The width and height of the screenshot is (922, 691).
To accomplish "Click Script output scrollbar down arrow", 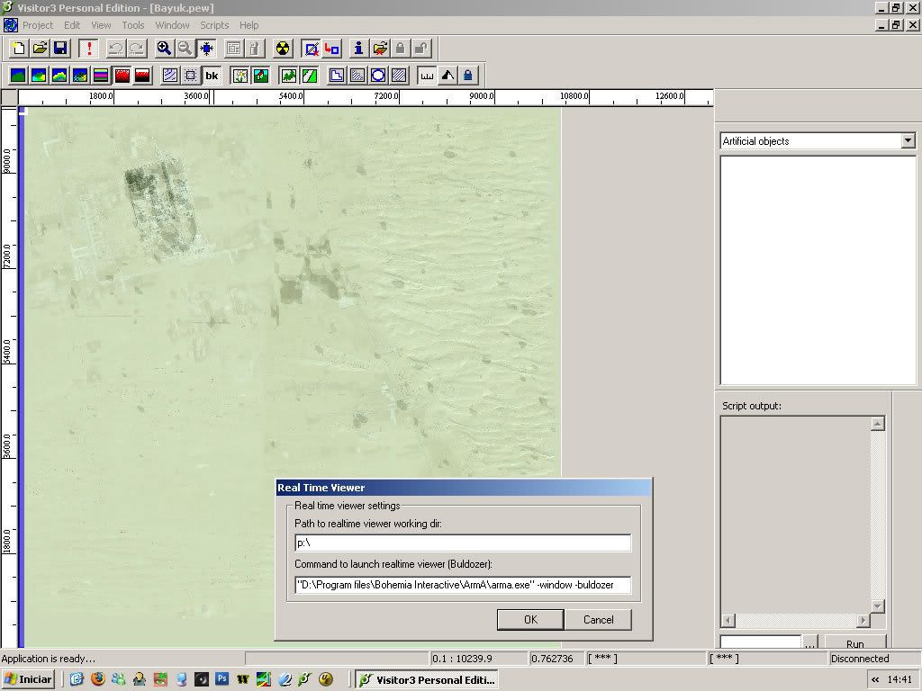I will 878,606.
